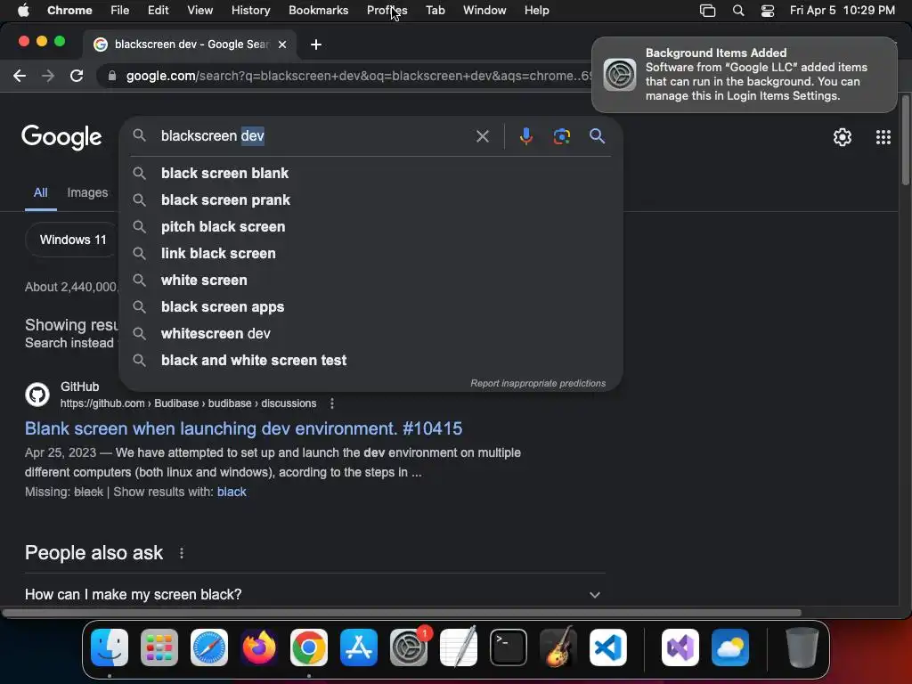Open Google Lens image search icon
This screenshot has width=912, height=684.
(x=561, y=136)
